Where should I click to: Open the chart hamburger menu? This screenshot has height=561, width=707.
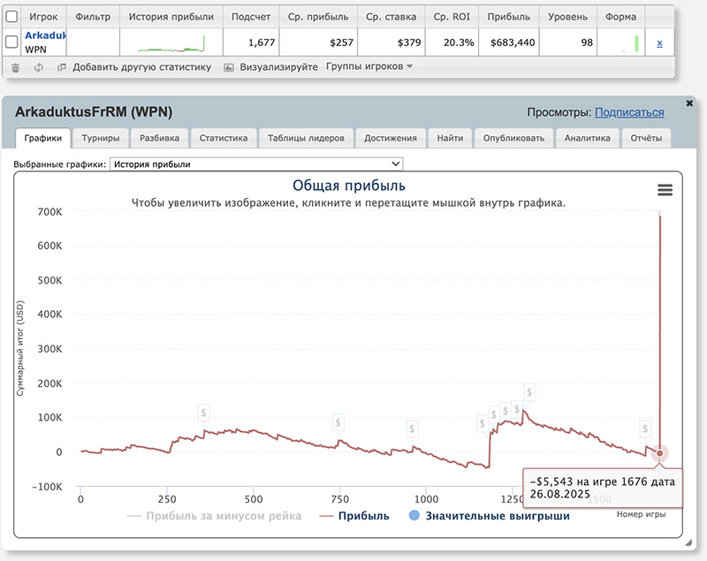[x=665, y=190]
